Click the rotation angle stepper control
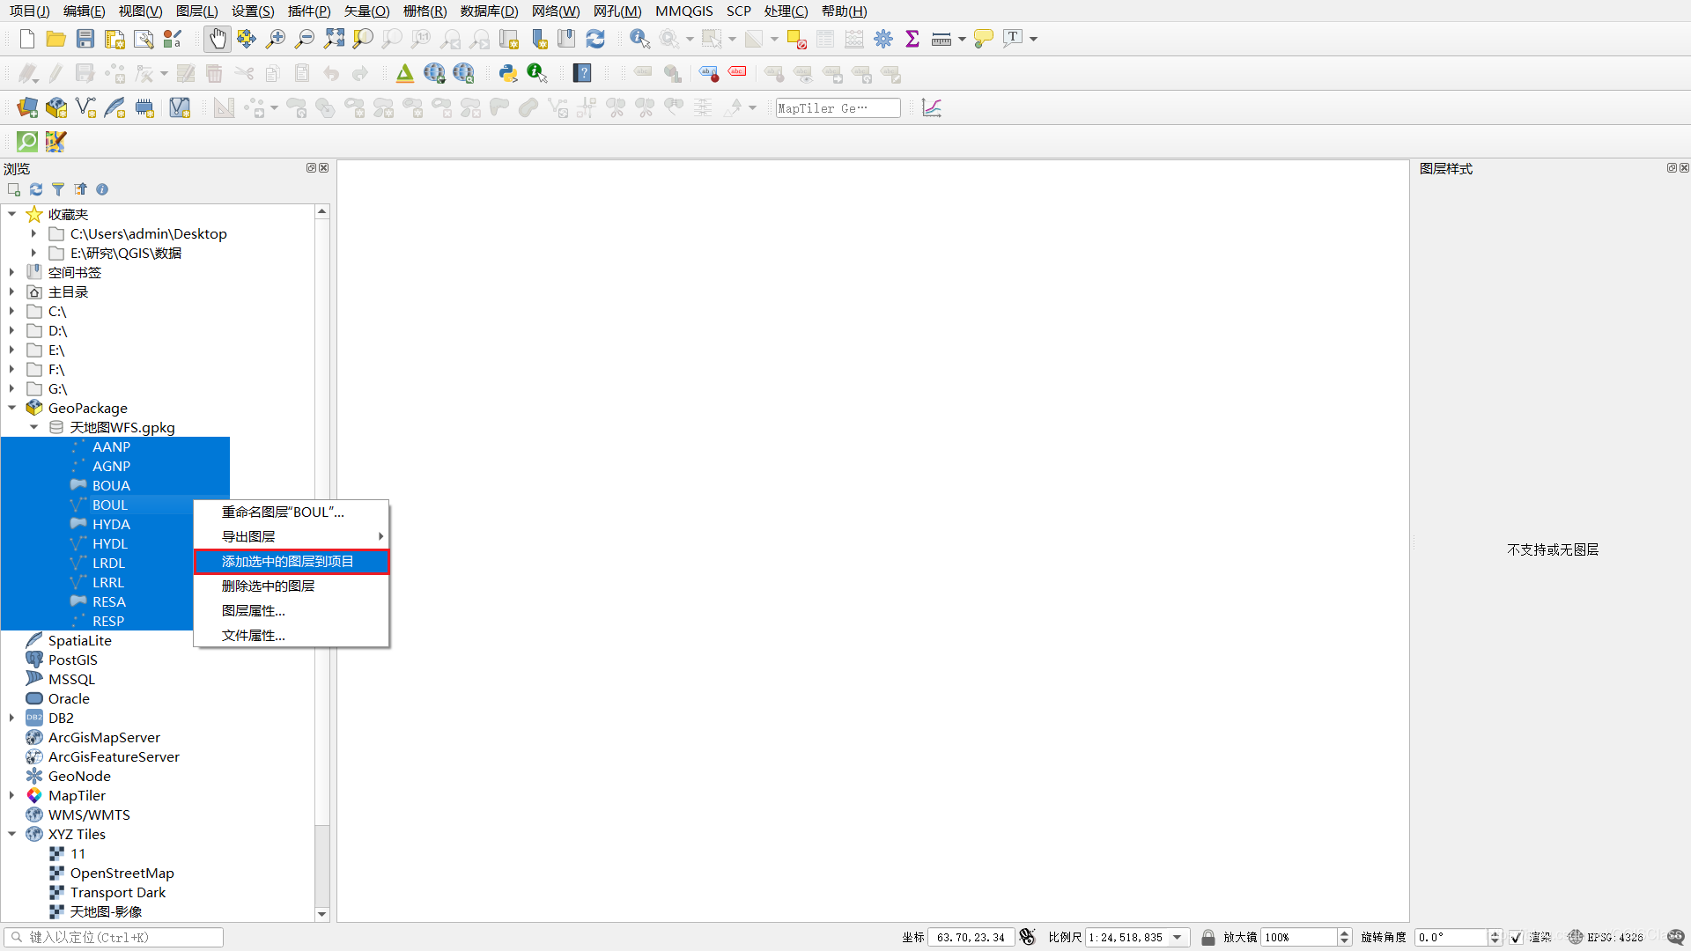This screenshot has width=1691, height=951. tap(1498, 937)
